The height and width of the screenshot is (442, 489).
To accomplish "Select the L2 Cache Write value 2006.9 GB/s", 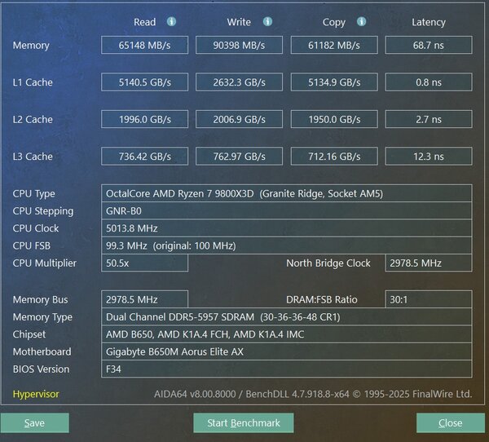I will 239,119.
